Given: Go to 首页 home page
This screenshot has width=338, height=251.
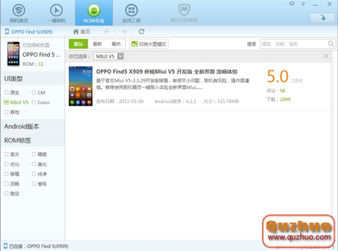Looking at the screenshot, I should (x=82, y=32).
